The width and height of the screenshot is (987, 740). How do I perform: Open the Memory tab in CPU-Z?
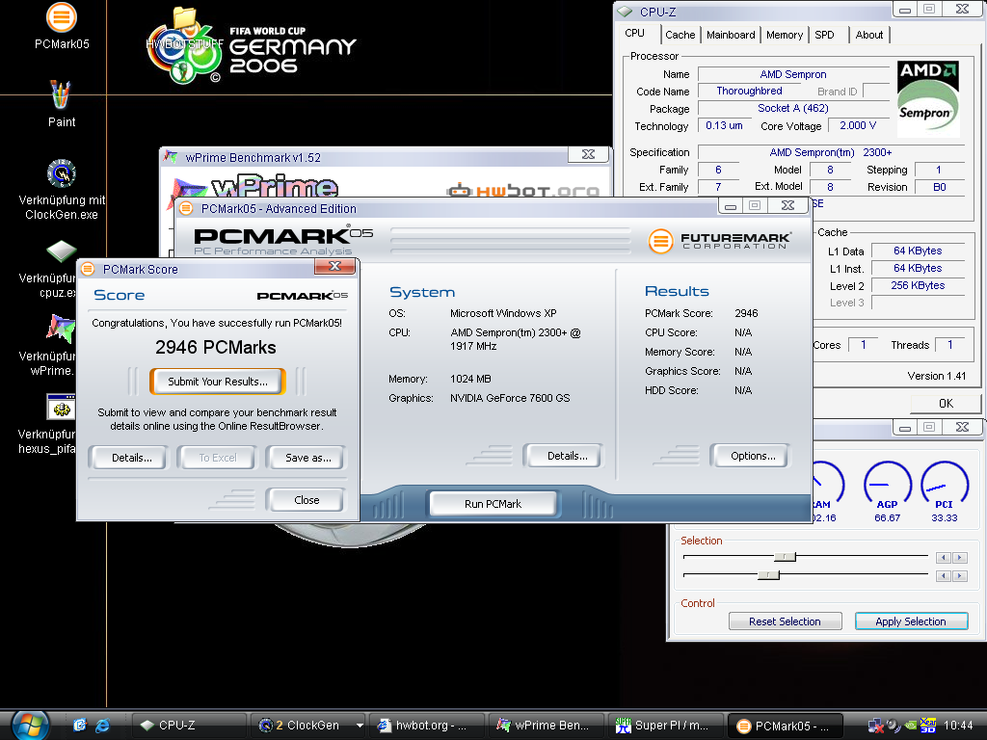[785, 35]
